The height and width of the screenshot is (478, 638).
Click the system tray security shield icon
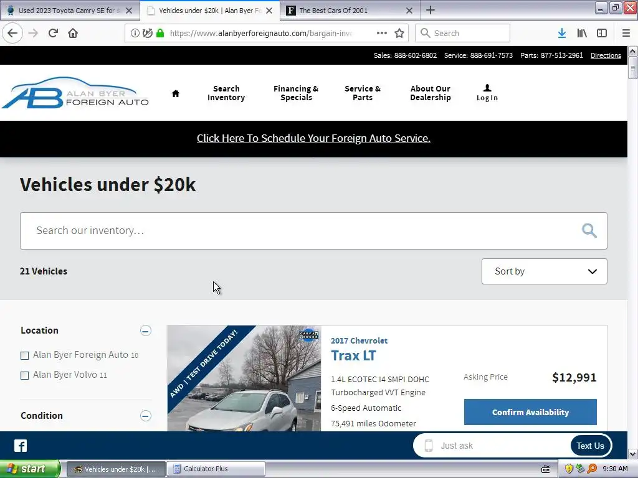(x=569, y=469)
